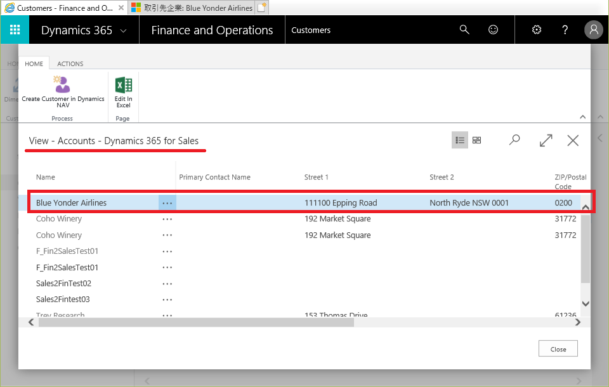The width and height of the screenshot is (609, 387).
Task: Click the Name column header
Action: click(x=46, y=177)
